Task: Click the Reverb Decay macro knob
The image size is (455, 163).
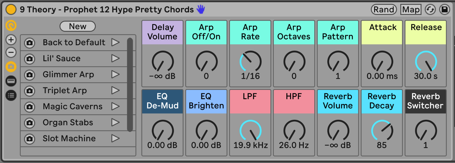Action: click(x=382, y=130)
